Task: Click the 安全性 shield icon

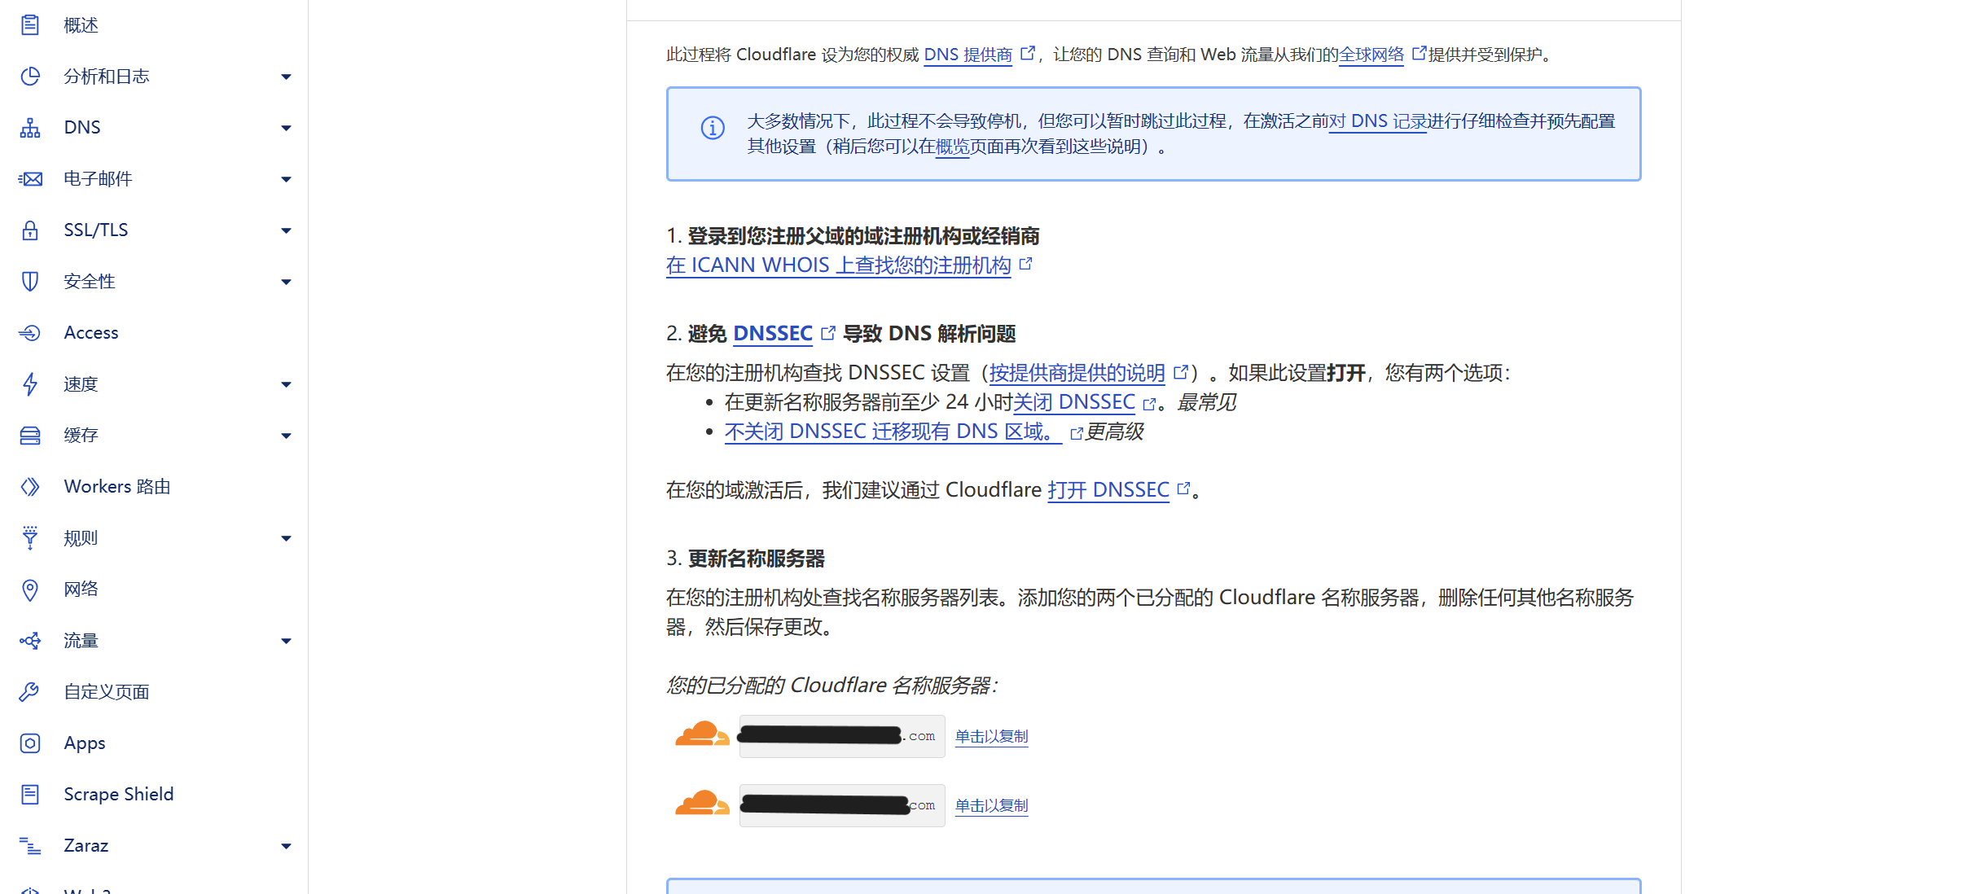Action: [30, 282]
